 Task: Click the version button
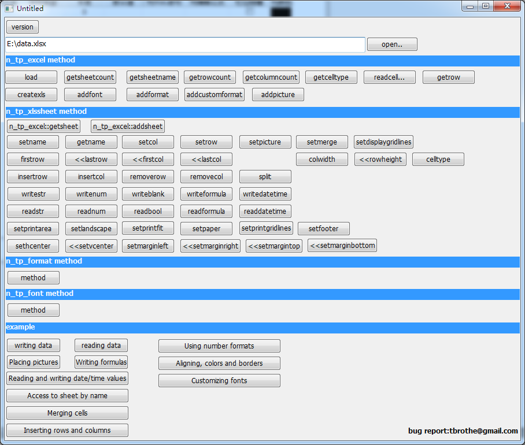(22, 27)
